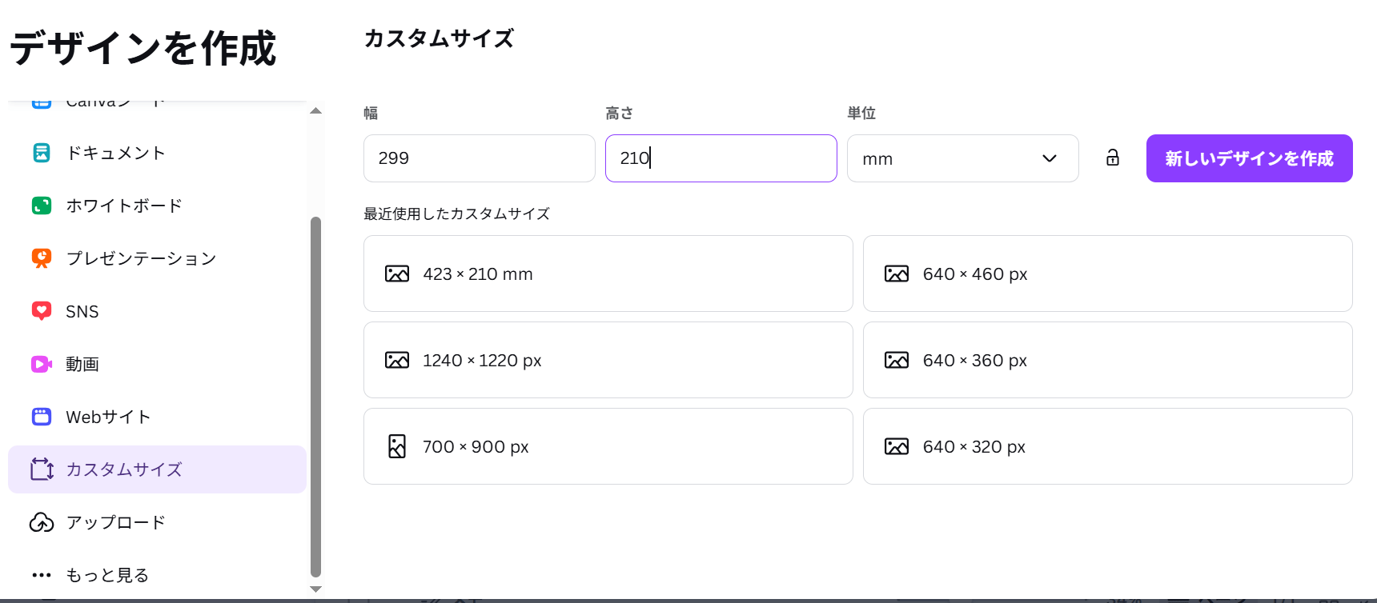
Task: Click the Document (ドキュメント) icon in sidebar
Action: tap(42, 153)
